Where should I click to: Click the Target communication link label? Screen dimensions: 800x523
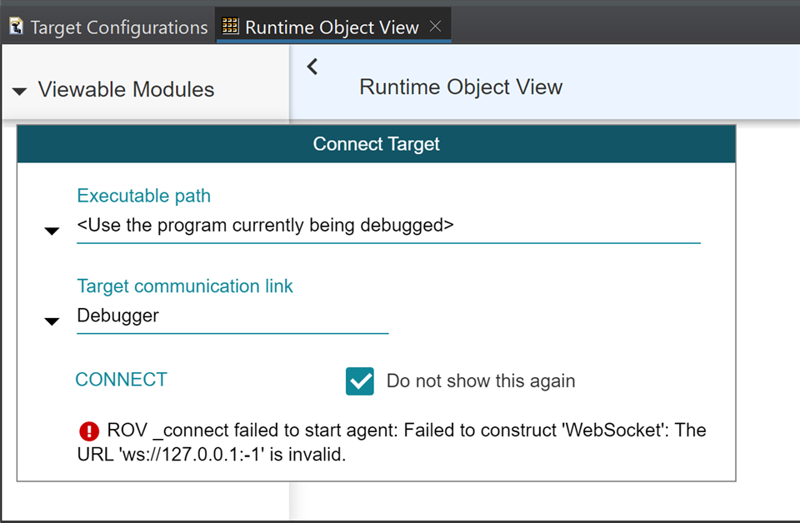click(x=185, y=286)
